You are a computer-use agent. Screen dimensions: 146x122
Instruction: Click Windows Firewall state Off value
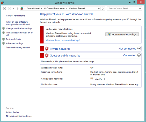(x=92, y=68)
